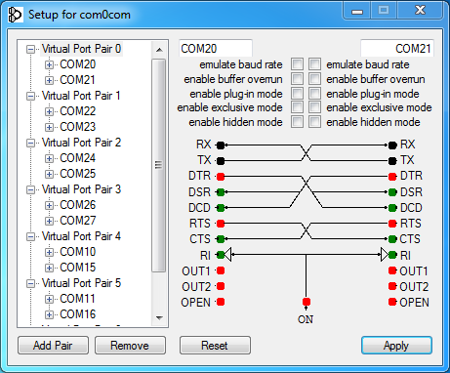
Task: Click the Add Pair button
Action: tap(53, 346)
